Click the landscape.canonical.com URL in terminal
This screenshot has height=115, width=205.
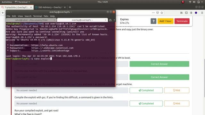(x=52, y=48)
